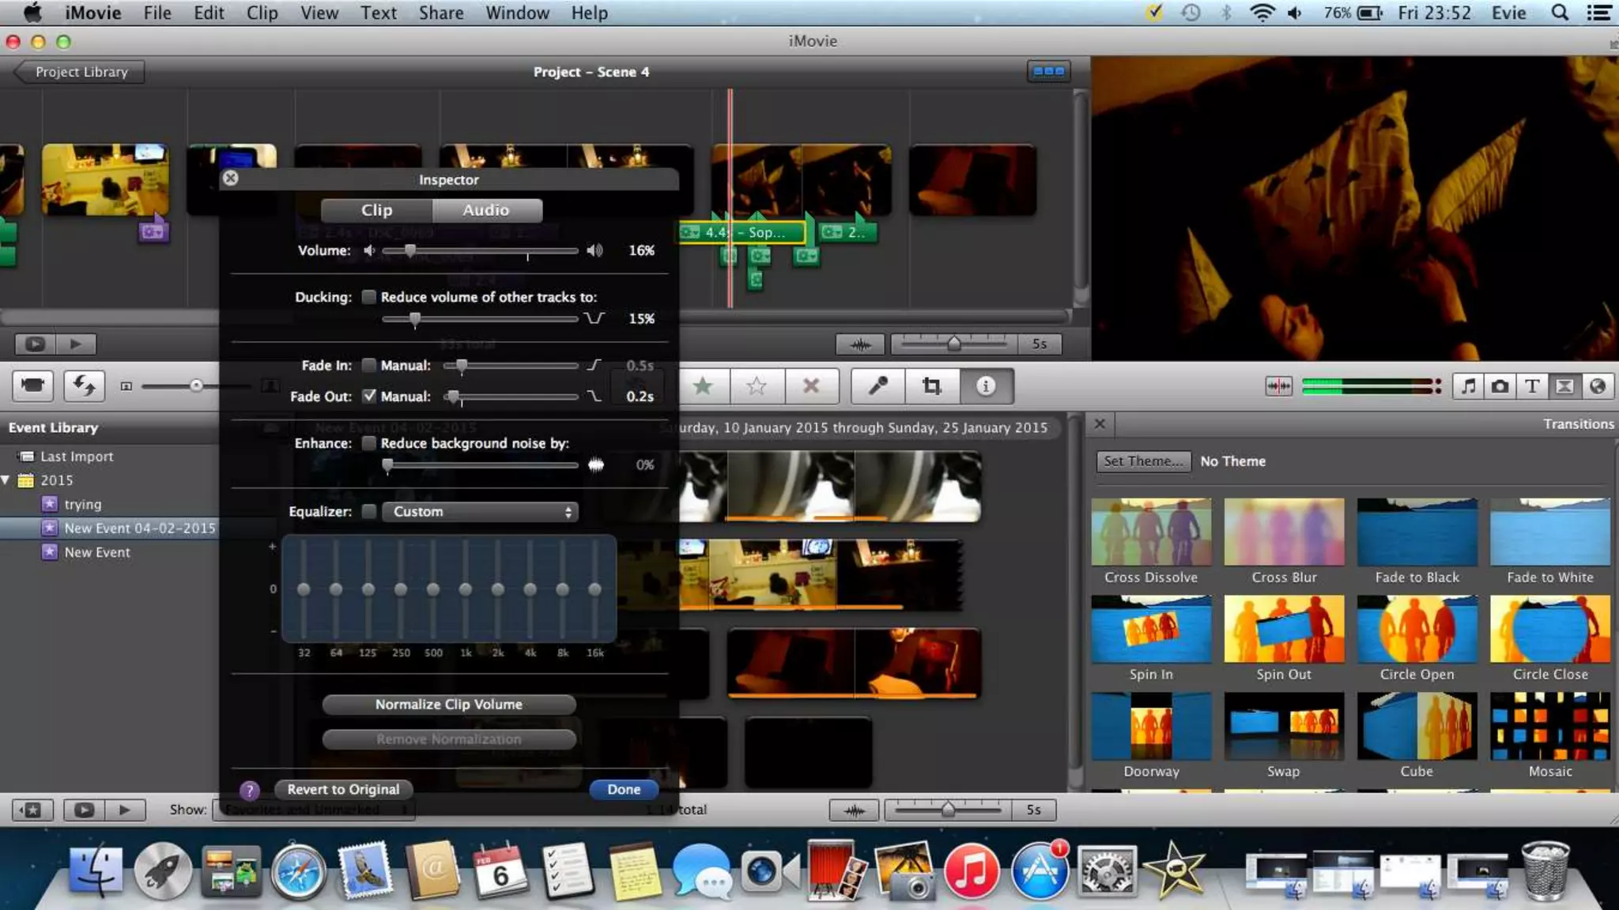The height and width of the screenshot is (910, 1619).
Task: Collapse the 2015 events group
Action: pyautogui.click(x=6, y=479)
